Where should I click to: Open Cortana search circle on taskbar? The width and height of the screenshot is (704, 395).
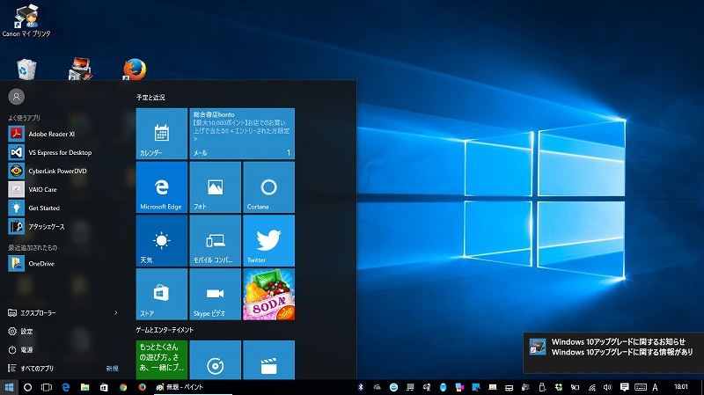pos(27,387)
